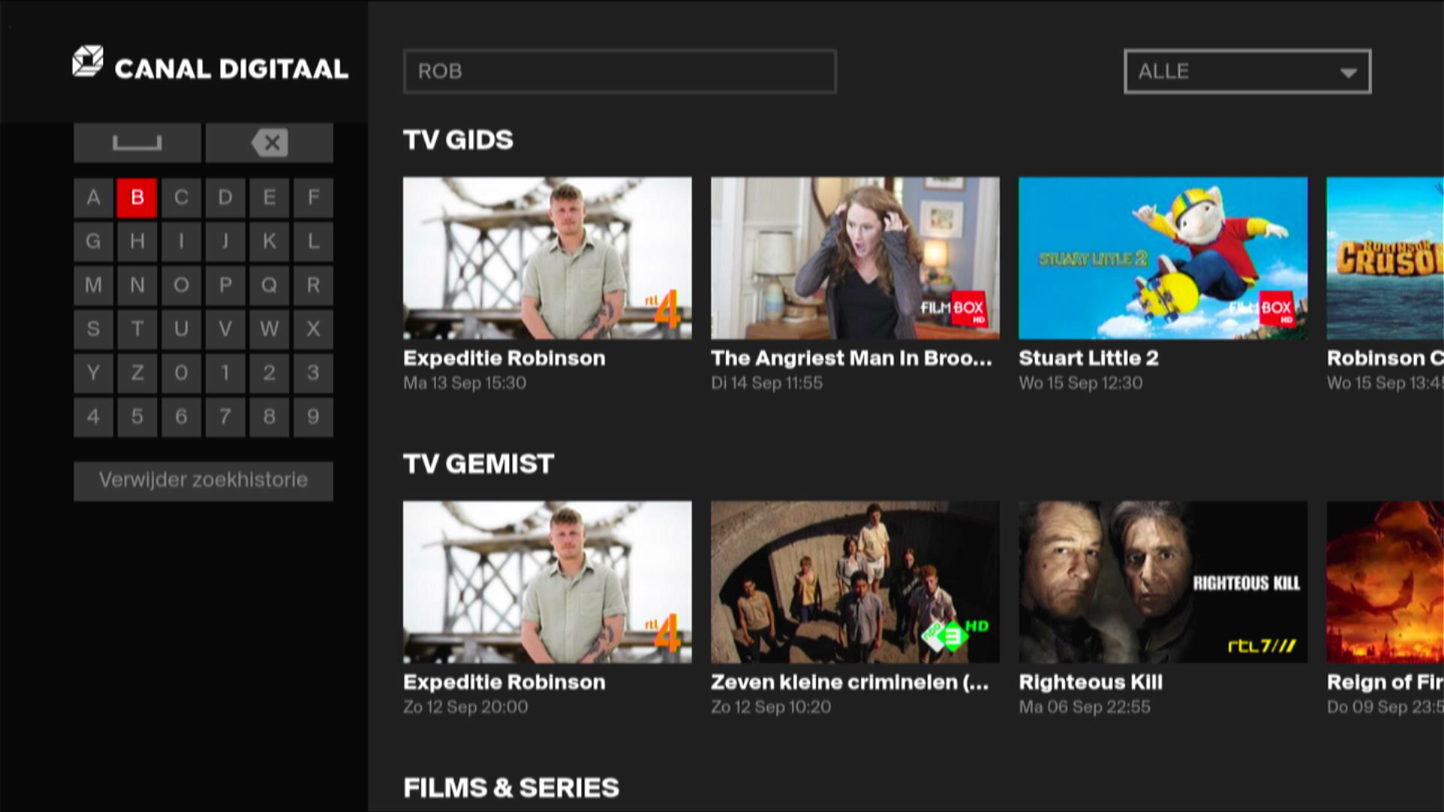Select the letter A on the virtual keyboard
Viewport: 1444px width, 812px height.
[93, 197]
